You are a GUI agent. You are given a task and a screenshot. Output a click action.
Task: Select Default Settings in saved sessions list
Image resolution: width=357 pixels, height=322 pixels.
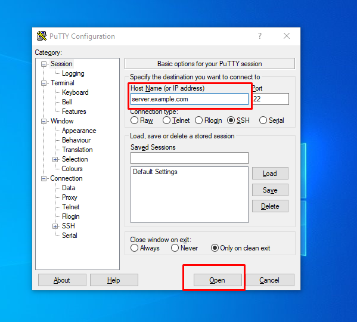[155, 172]
